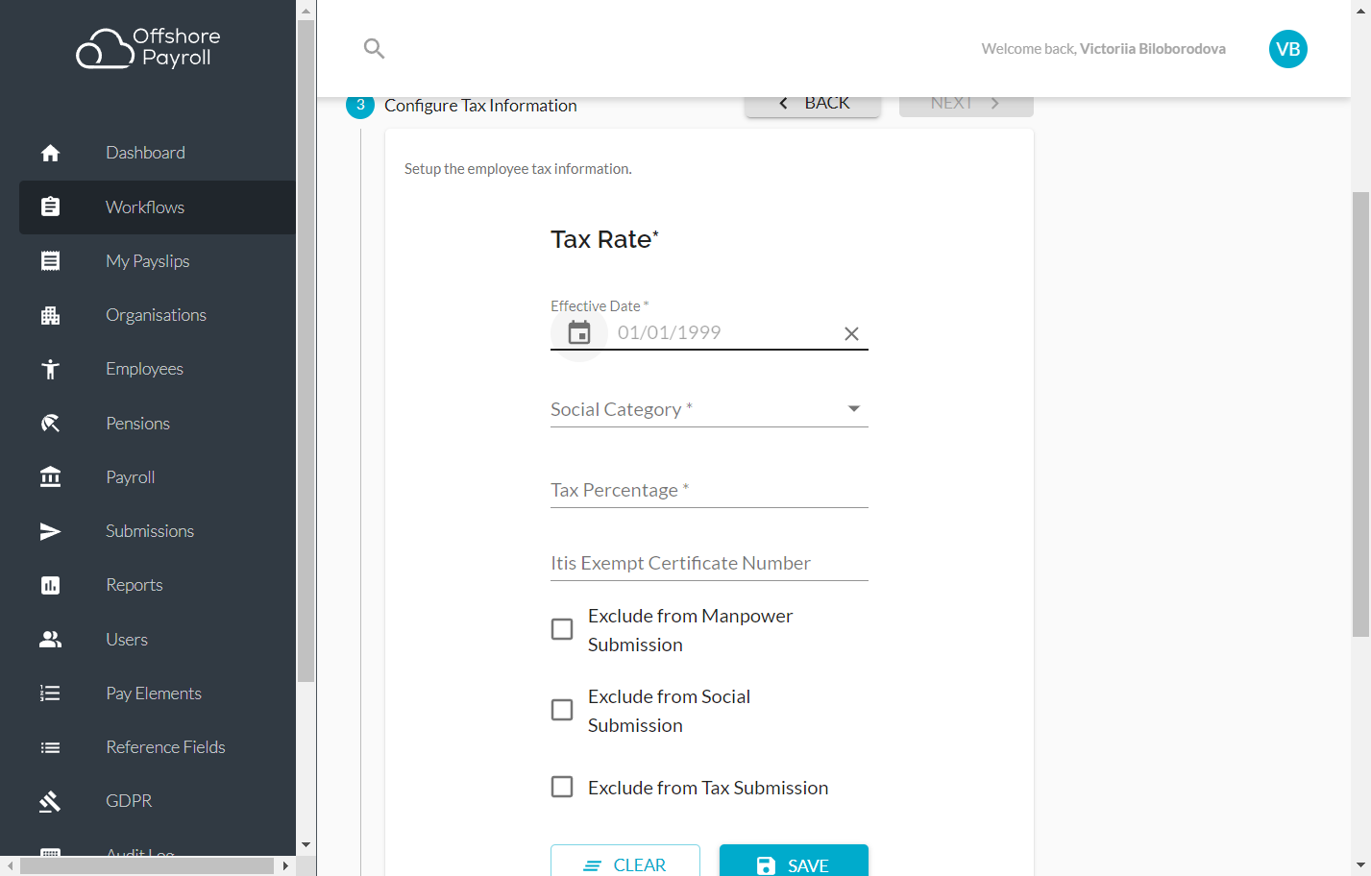Screen dimensions: 1371x876
Task: Tick Exclude from Manpower Submission checkbox
Action: pyautogui.click(x=562, y=629)
